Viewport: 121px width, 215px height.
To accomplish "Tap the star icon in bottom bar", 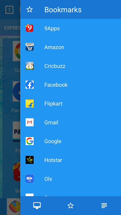I will click(70, 206).
